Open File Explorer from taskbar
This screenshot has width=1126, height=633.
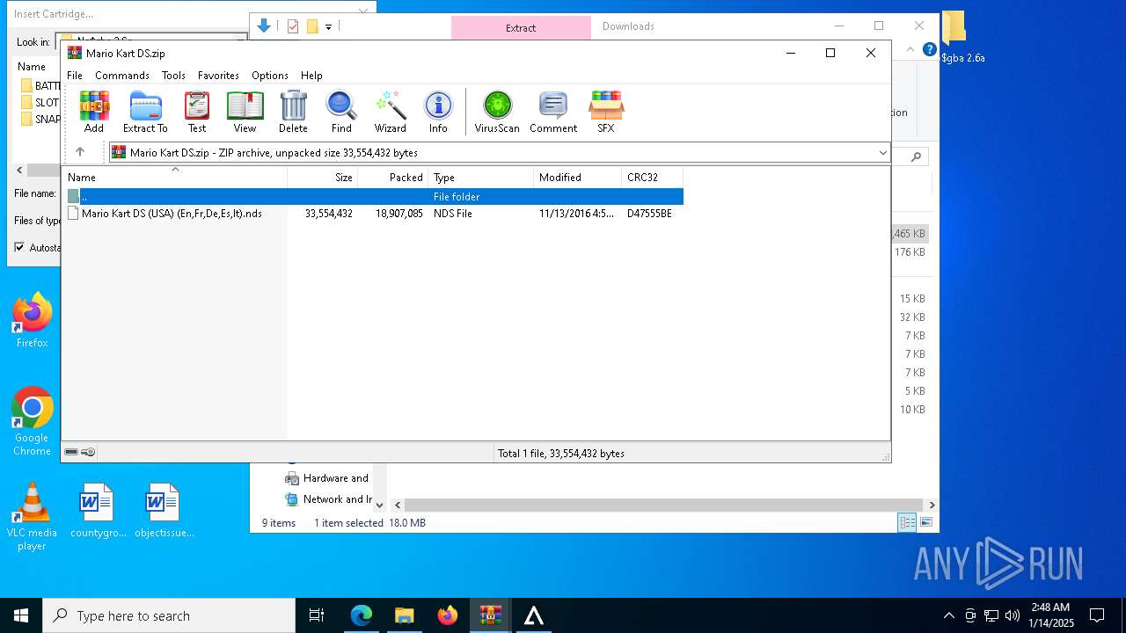click(x=404, y=615)
